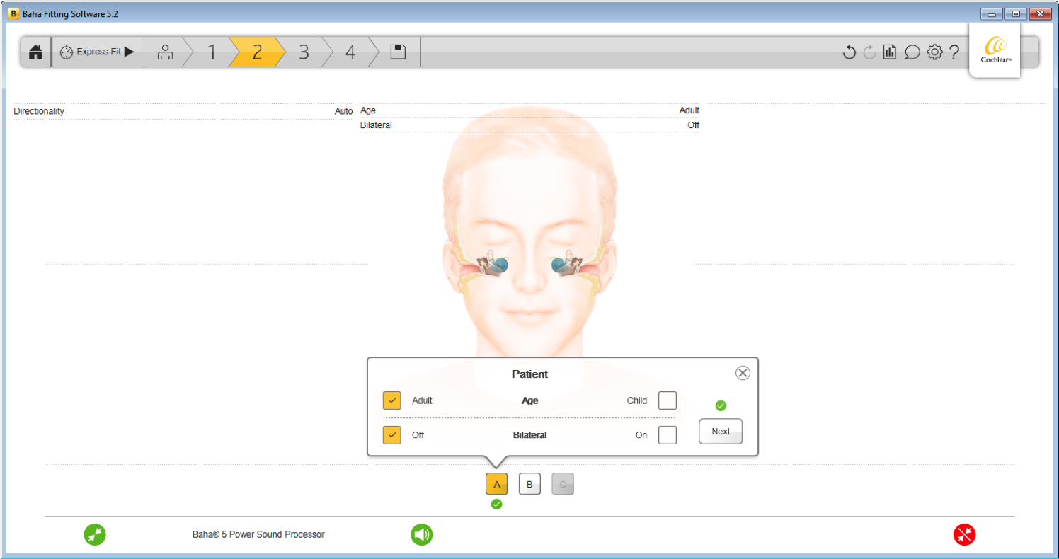Switch to step 3 tab

point(304,52)
